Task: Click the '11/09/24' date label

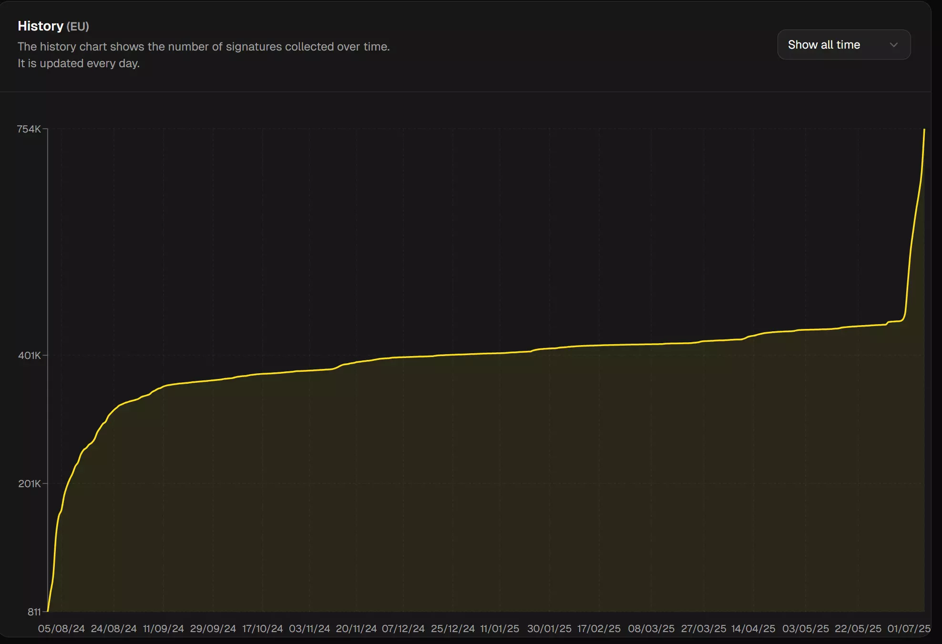Action: 164,628
